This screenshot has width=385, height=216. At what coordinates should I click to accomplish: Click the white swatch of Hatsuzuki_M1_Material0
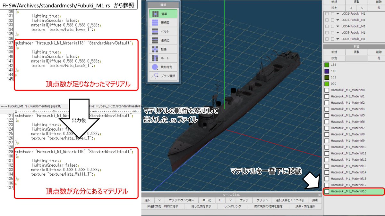[327, 90]
